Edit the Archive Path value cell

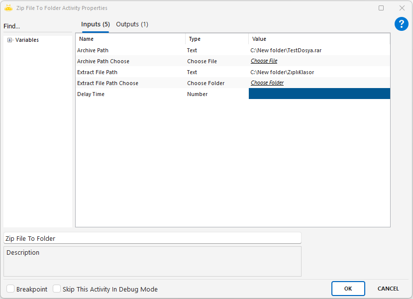(318, 50)
